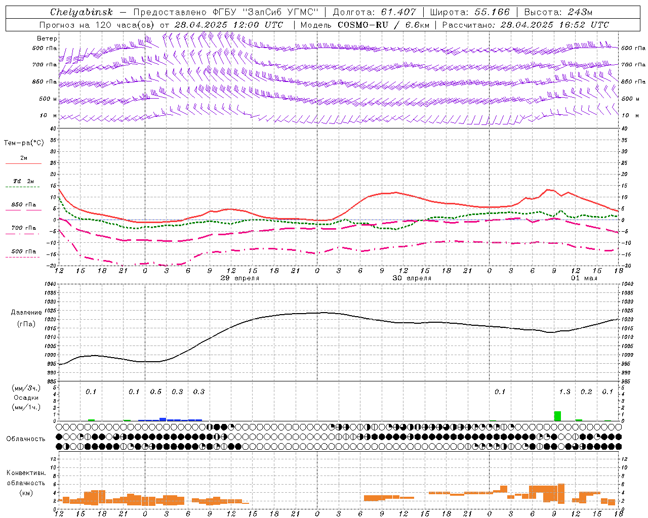Click the Td 2м legend label
The width and height of the screenshot is (648, 518).
[x=23, y=181]
